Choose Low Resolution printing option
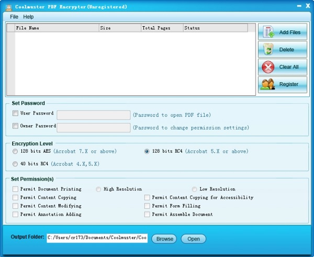Image resolution: width=314 pixels, height=257 pixels. pos(195,189)
